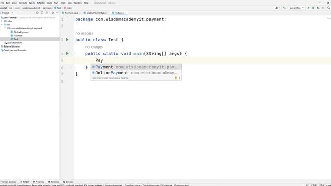
Task: Open the Problems tool window
Action: [x=38, y=182]
